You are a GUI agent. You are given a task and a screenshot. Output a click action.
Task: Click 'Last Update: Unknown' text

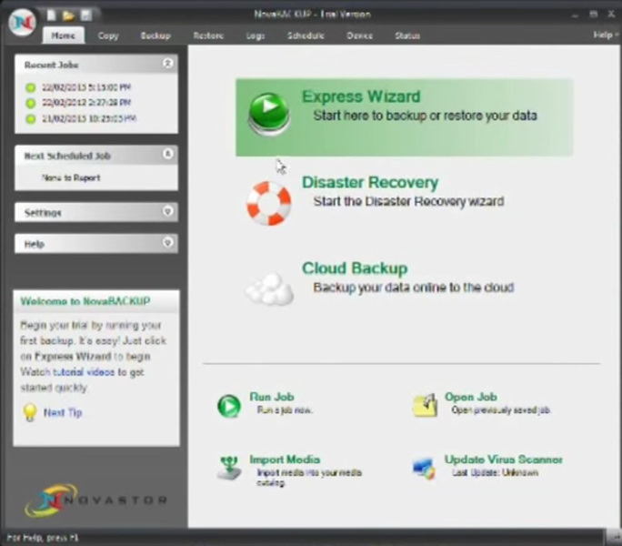coord(495,472)
